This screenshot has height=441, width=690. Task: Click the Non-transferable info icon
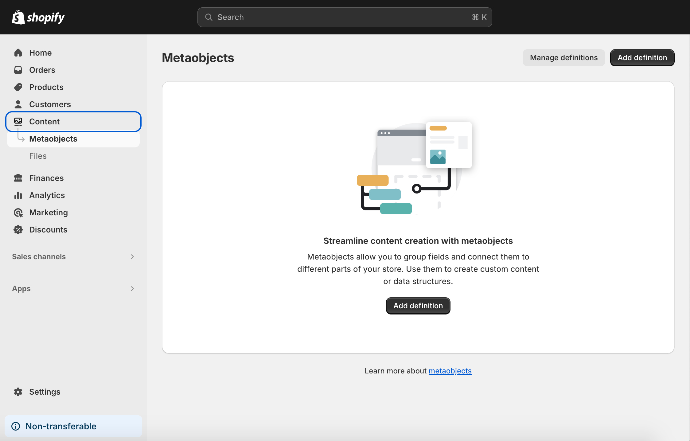[x=16, y=426]
